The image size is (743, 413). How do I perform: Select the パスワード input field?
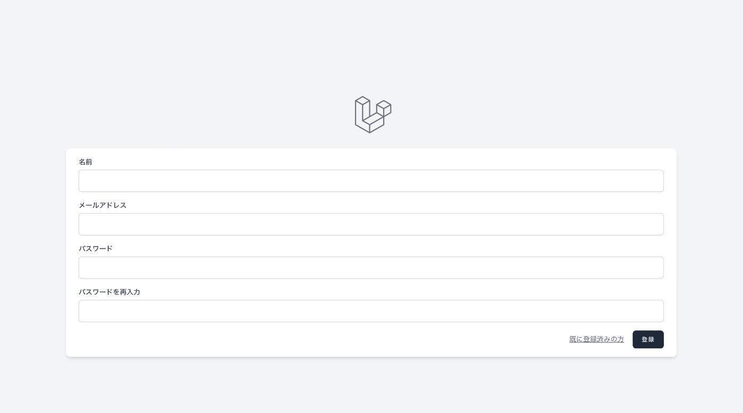pyautogui.click(x=371, y=268)
